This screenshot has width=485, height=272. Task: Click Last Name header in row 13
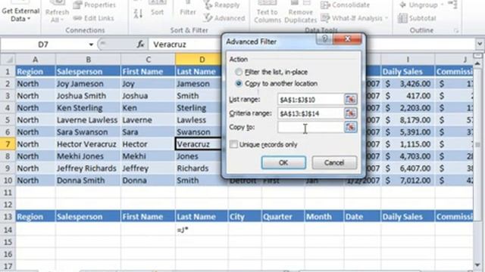202,217
